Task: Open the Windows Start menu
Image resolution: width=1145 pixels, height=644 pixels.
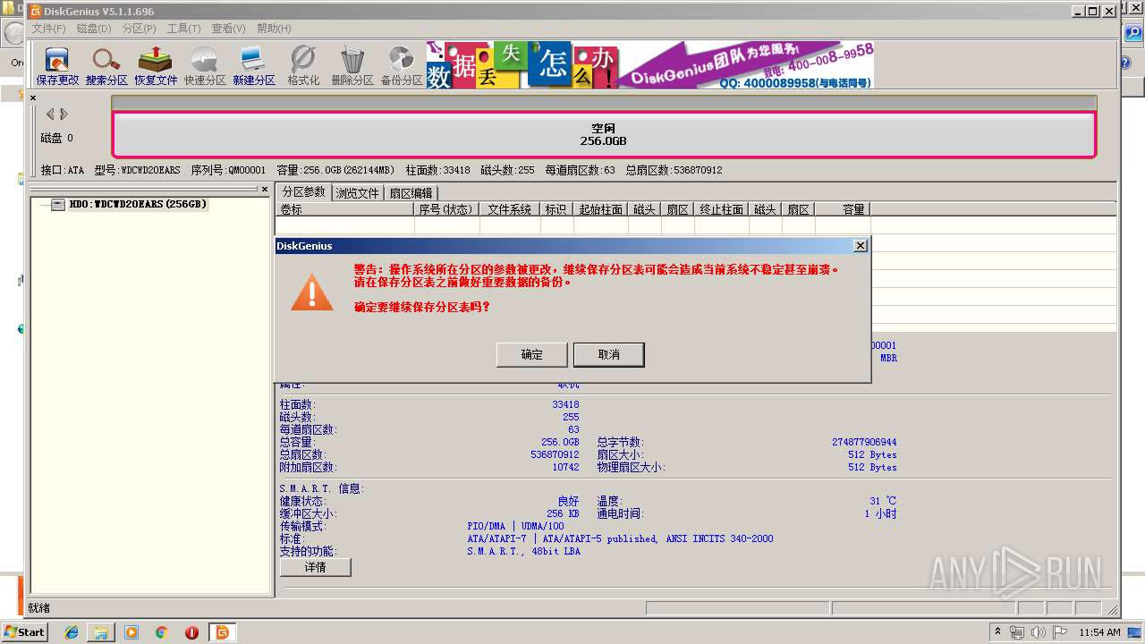Action: [23, 631]
